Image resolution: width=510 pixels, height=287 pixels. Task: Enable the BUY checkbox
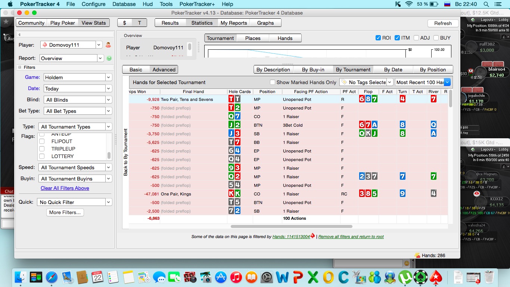click(x=436, y=38)
